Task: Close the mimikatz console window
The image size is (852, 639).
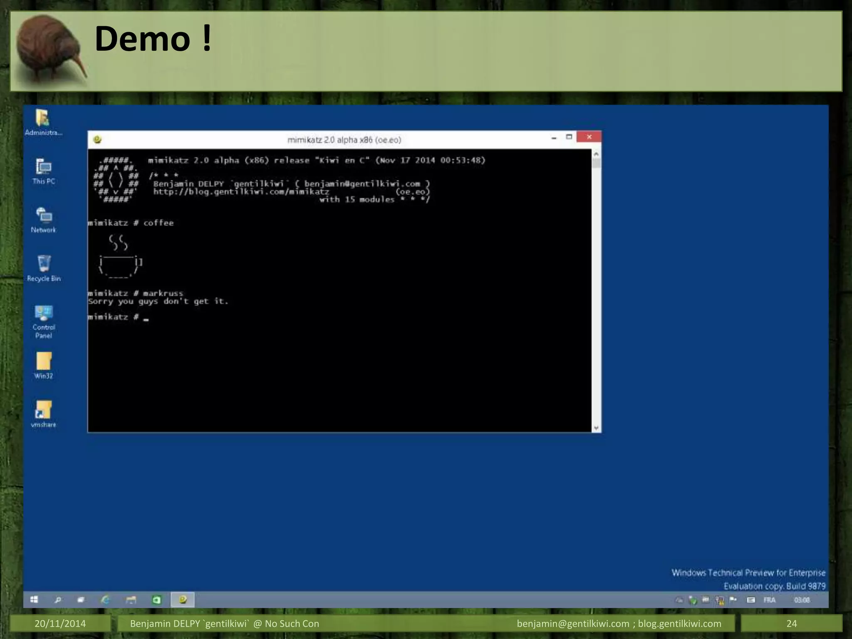Action: (589, 137)
